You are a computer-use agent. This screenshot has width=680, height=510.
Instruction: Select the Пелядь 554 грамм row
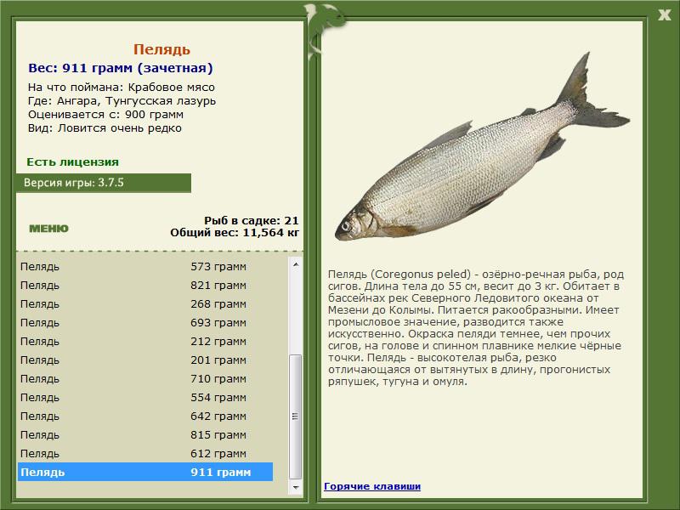(145, 397)
